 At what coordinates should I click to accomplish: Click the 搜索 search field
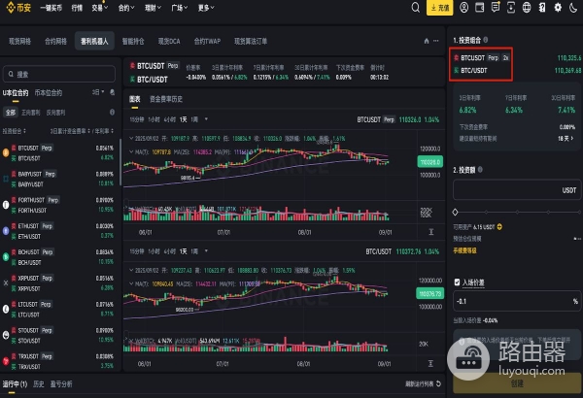click(x=59, y=74)
